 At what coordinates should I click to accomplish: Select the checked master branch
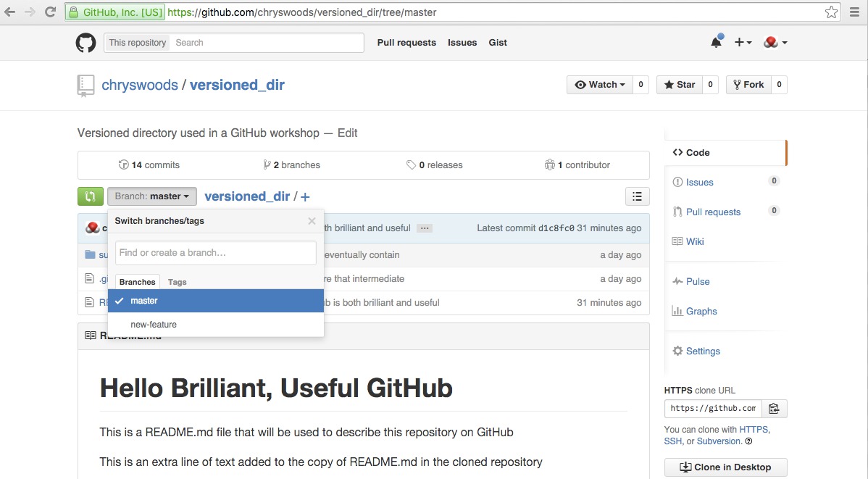pyautogui.click(x=216, y=301)
